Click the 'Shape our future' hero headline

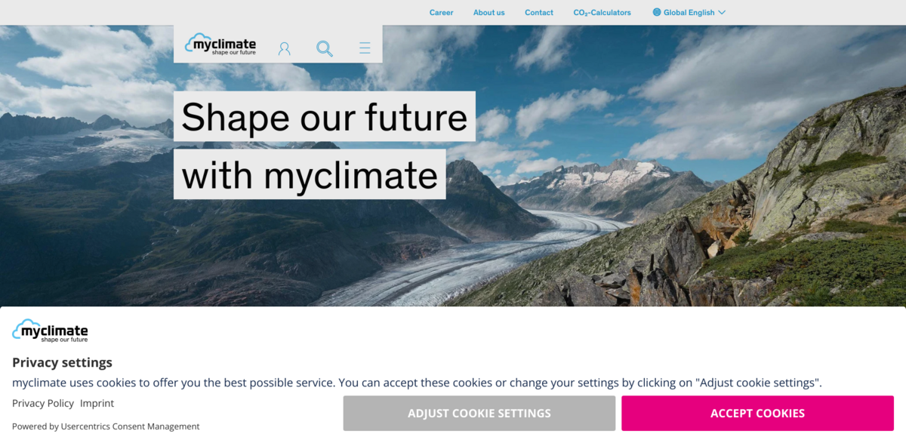(x=325, y=117)
